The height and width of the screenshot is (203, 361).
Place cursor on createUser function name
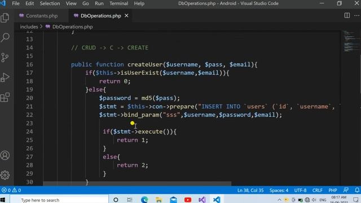145,64
